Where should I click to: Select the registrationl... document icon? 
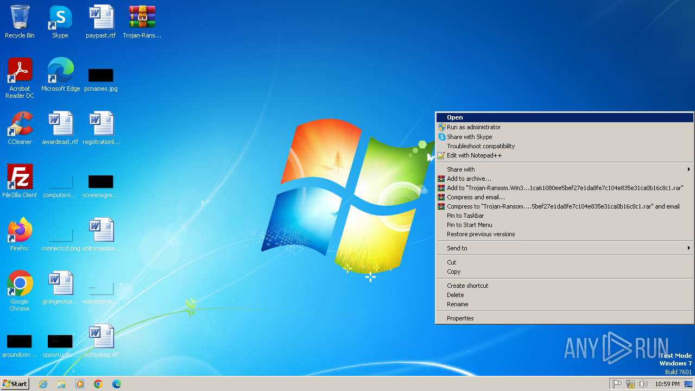(x=101, y=128)
